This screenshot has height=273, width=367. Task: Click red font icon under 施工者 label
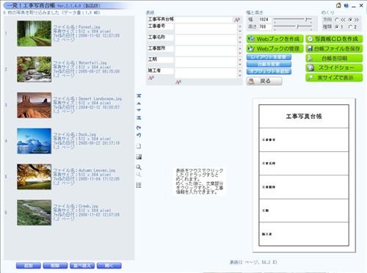point(150,78)
